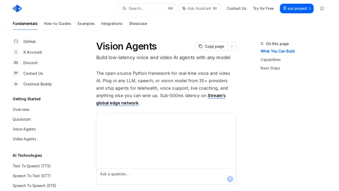Image resolution: width=339 pixels, height=191 pixels.
Task: Switch to the Fundamentals tab
Action: (x=25, y=24)
